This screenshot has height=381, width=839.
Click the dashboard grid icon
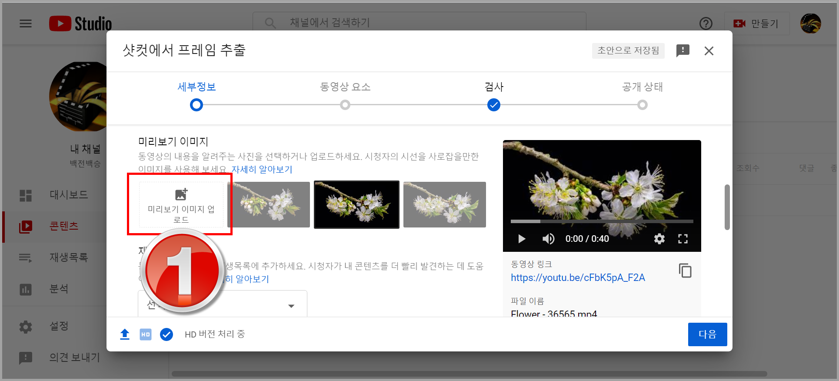[26, 196]
